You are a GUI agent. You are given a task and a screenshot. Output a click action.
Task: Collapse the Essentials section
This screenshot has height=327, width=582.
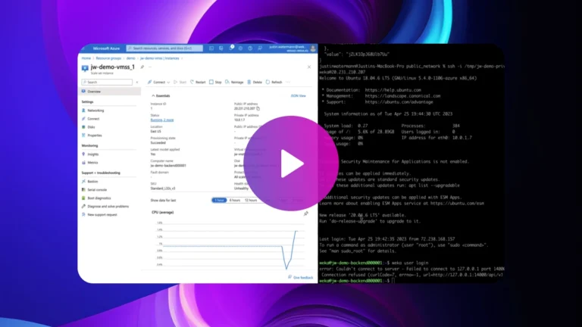pos(153,96)
